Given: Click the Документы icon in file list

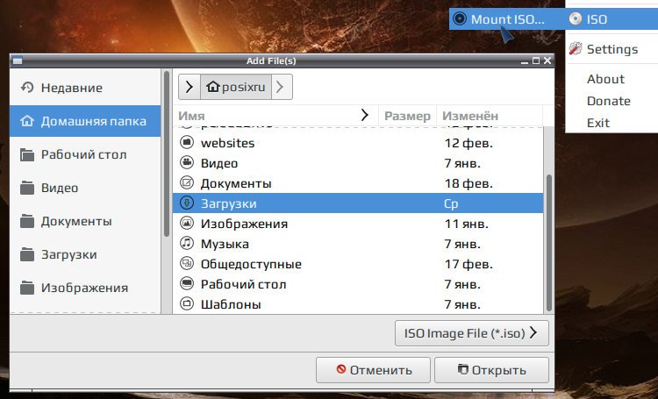Looking at the screenshot, I should tap(187, 182).
